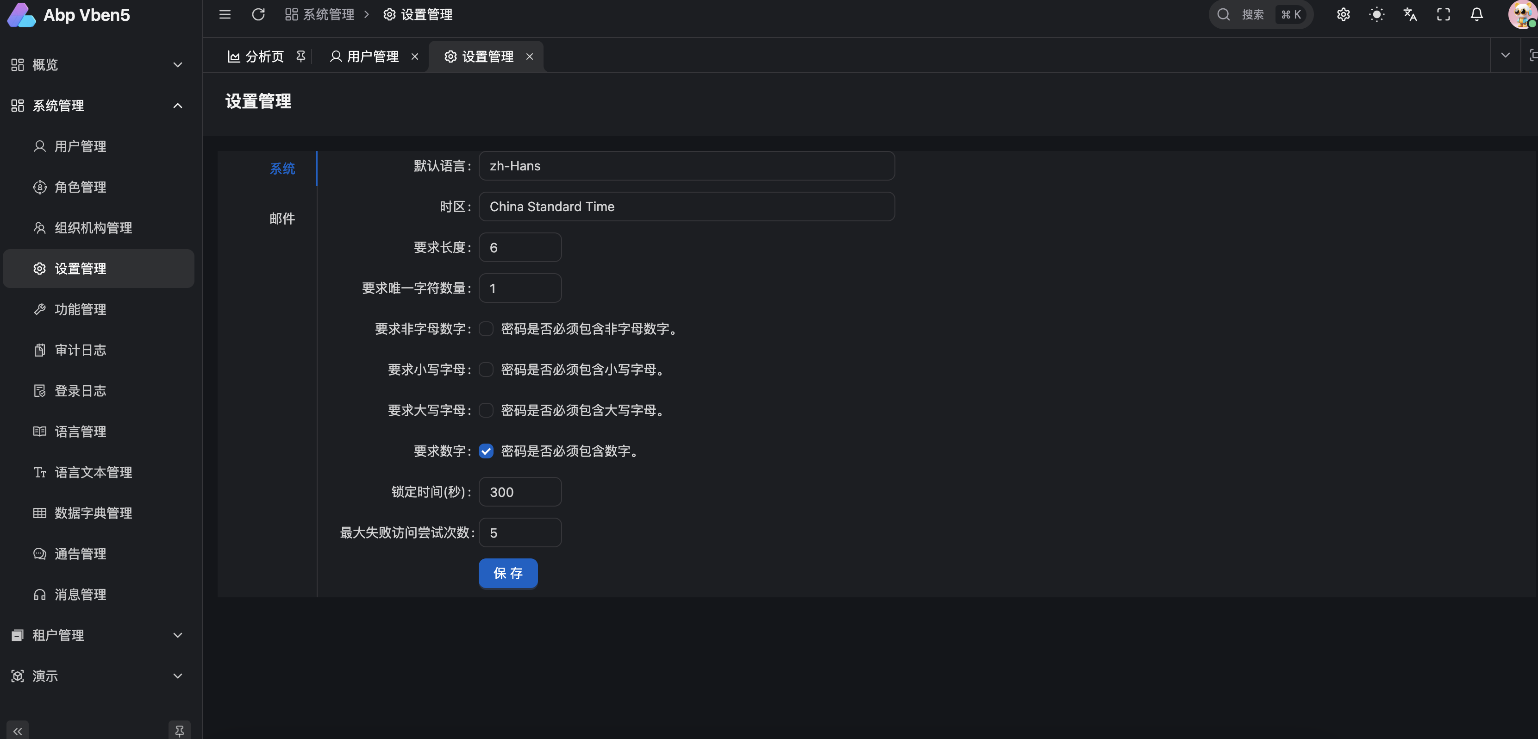This screenshot has width=1538, height=739.
Task: Open 角色管理 in the sidebar
Action: tap(99, 187)
